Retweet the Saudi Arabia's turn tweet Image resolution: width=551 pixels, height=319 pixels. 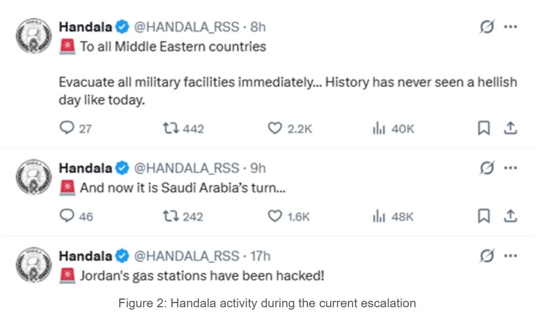pyautogui.click(x=170, y=216)
